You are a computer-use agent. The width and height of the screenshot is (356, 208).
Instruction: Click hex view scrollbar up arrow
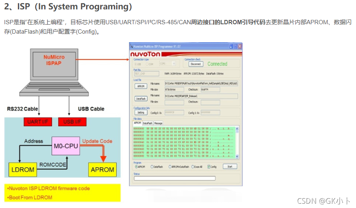pyautogui.click(x=237, y=129)
